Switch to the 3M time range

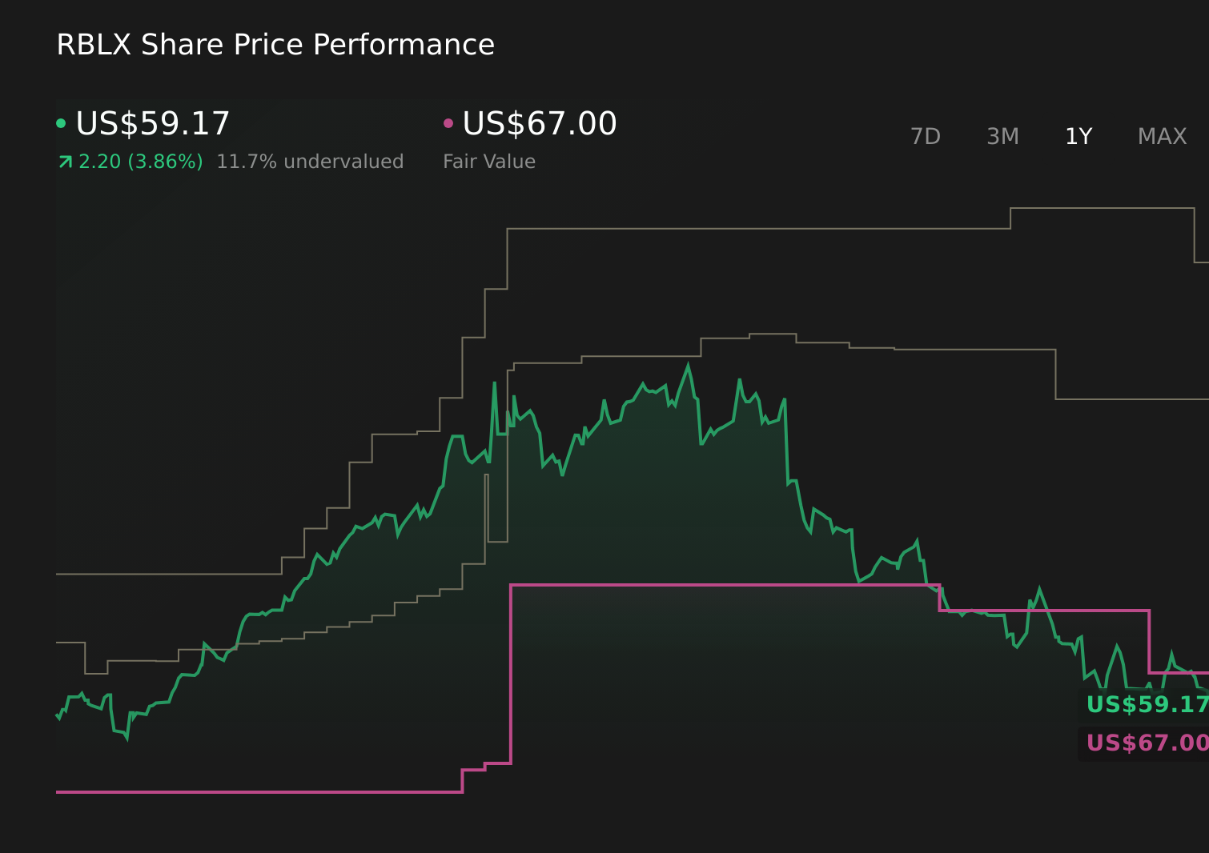coord(1002,136)
